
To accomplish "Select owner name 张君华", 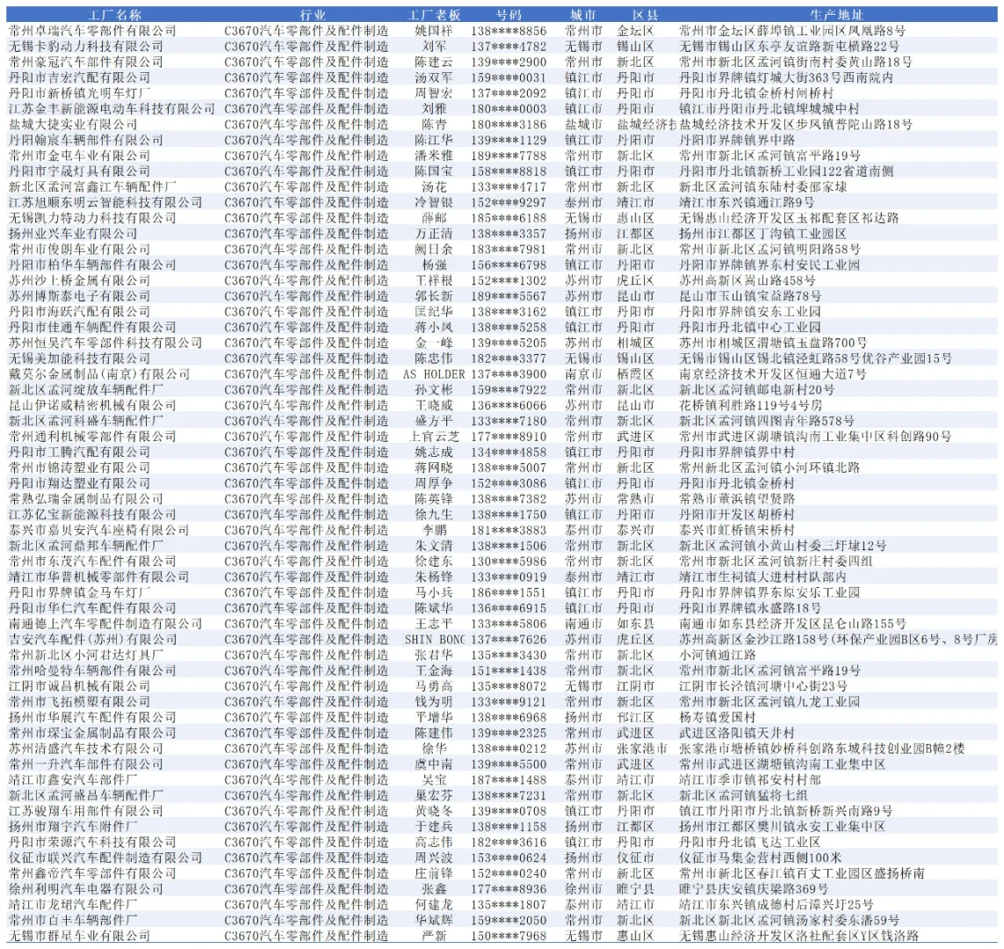I will tap(434, 656).
